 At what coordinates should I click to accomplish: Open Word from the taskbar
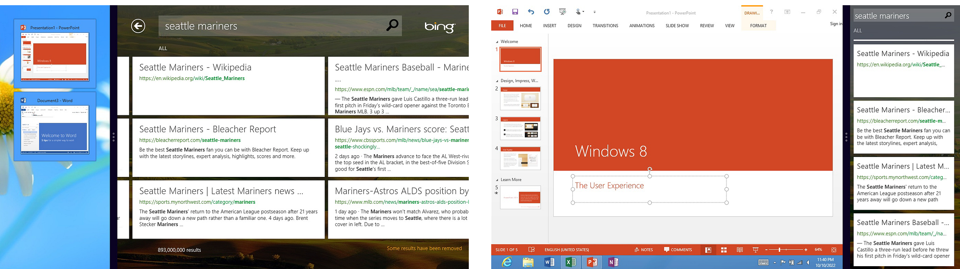pyautogui.click(x=550, y=262)
